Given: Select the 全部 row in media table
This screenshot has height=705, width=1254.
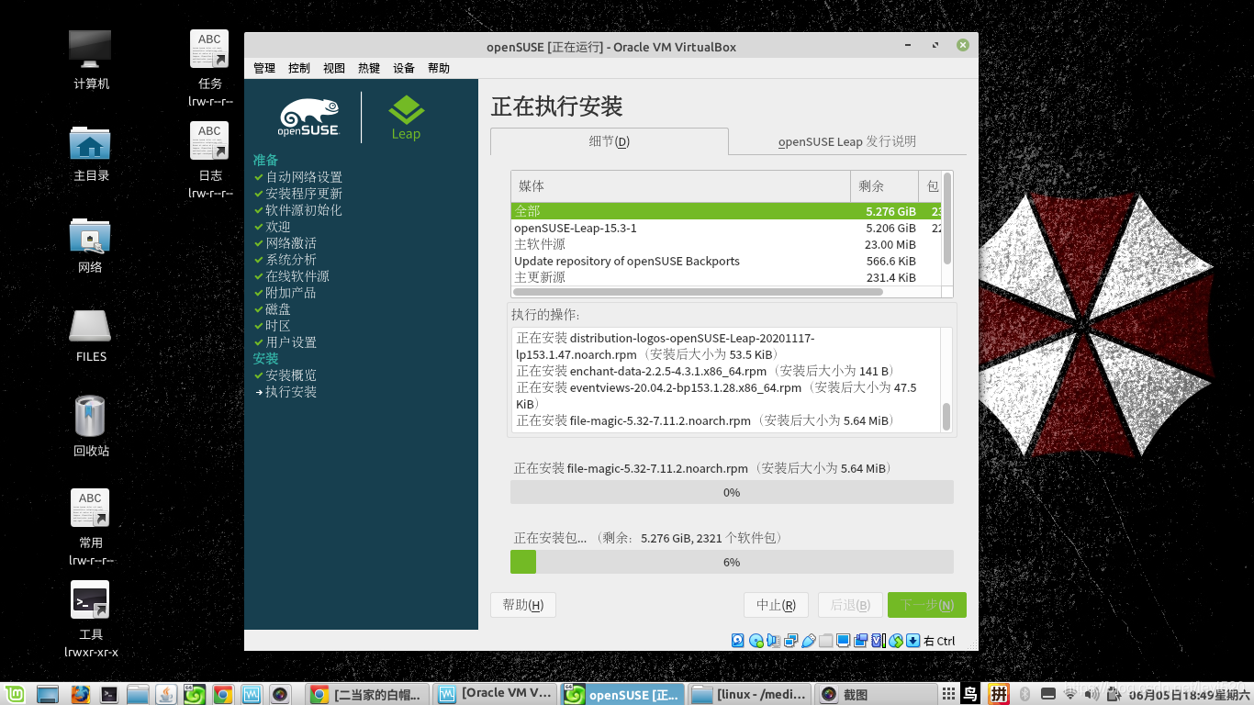Looking at the screenshot, I should click(x=726, y=211).
